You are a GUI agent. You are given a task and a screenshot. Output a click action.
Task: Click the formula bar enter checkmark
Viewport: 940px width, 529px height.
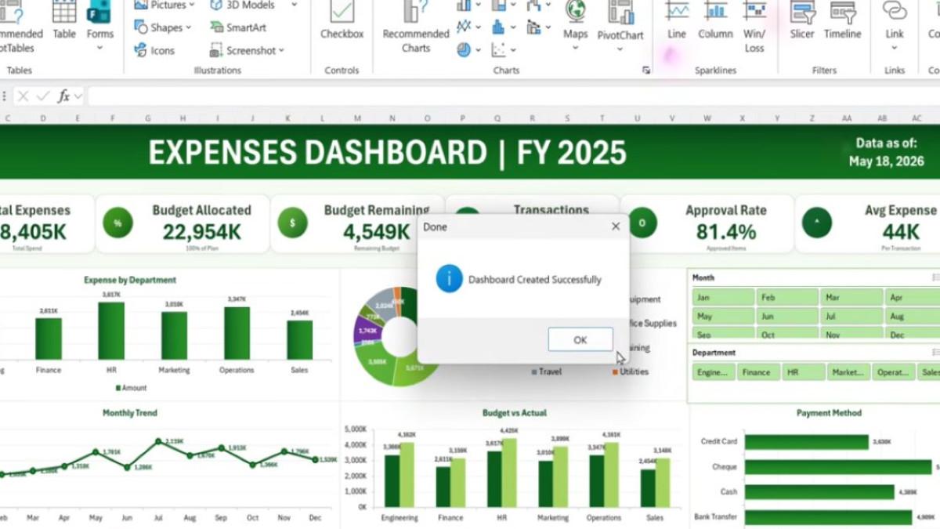point(43,96)
